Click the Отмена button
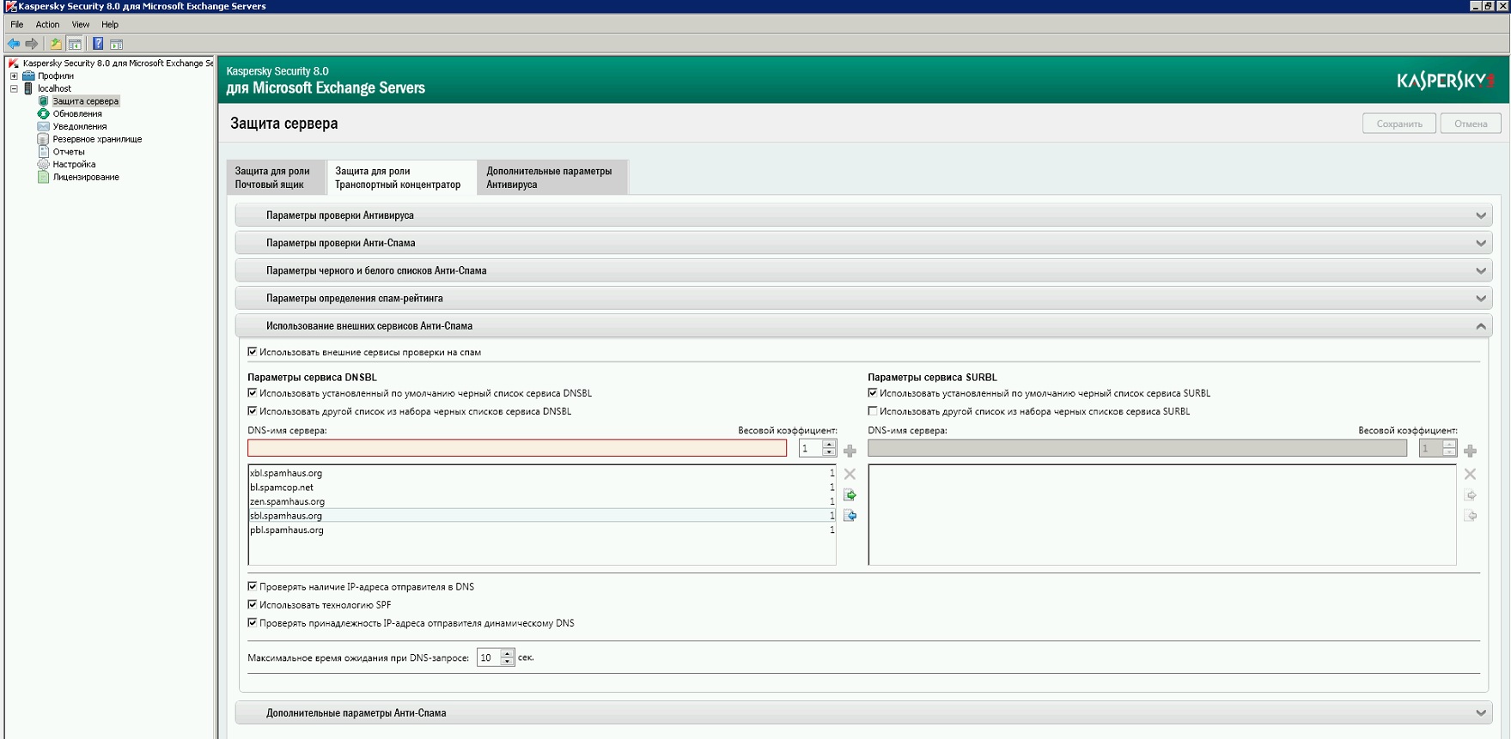1511x739 pixels. pyautogui.click(x=1471, y=124)
